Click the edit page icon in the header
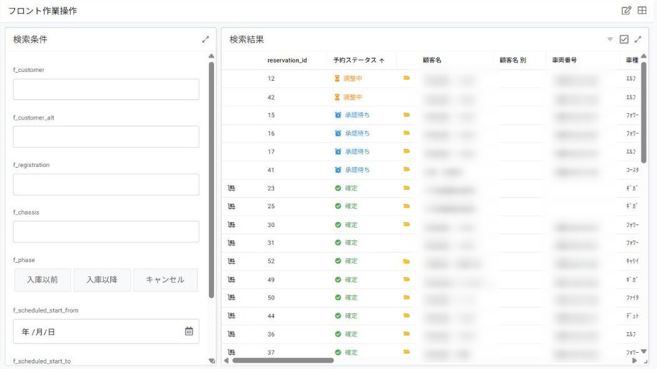Viewport: 657px width, 369px height. [626, 11]
